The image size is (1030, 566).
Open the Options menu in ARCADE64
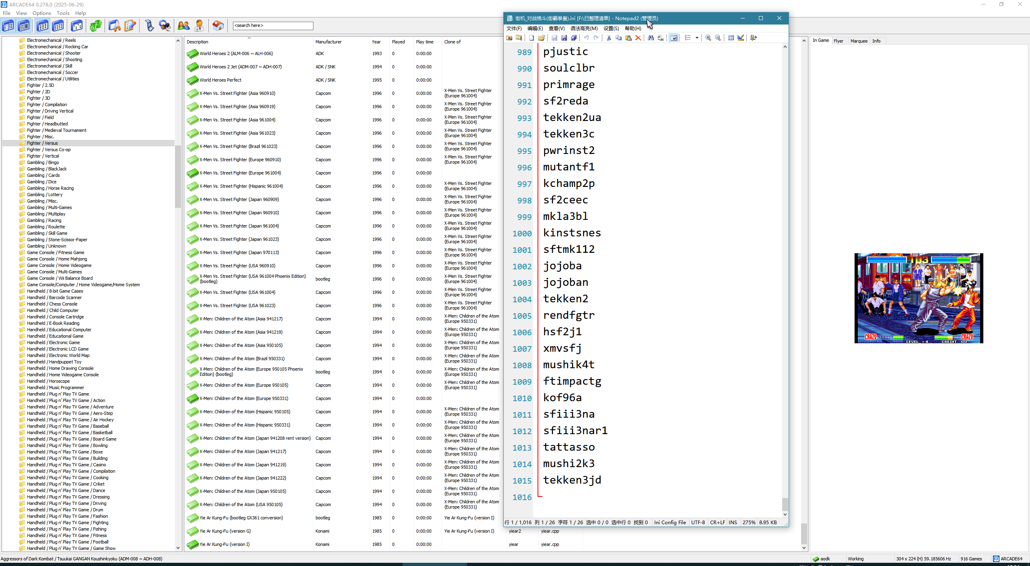42,13
